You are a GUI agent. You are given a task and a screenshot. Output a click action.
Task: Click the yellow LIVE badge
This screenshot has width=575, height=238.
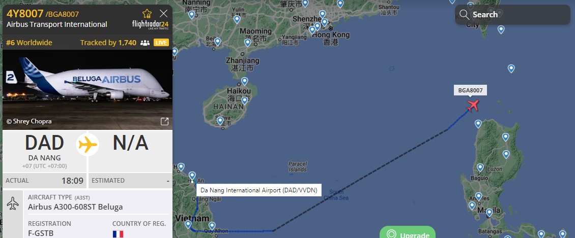161,43
